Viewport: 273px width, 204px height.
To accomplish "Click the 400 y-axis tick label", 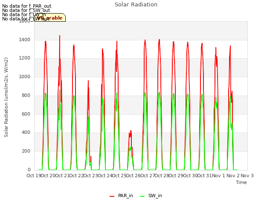I will coord(26,133).
